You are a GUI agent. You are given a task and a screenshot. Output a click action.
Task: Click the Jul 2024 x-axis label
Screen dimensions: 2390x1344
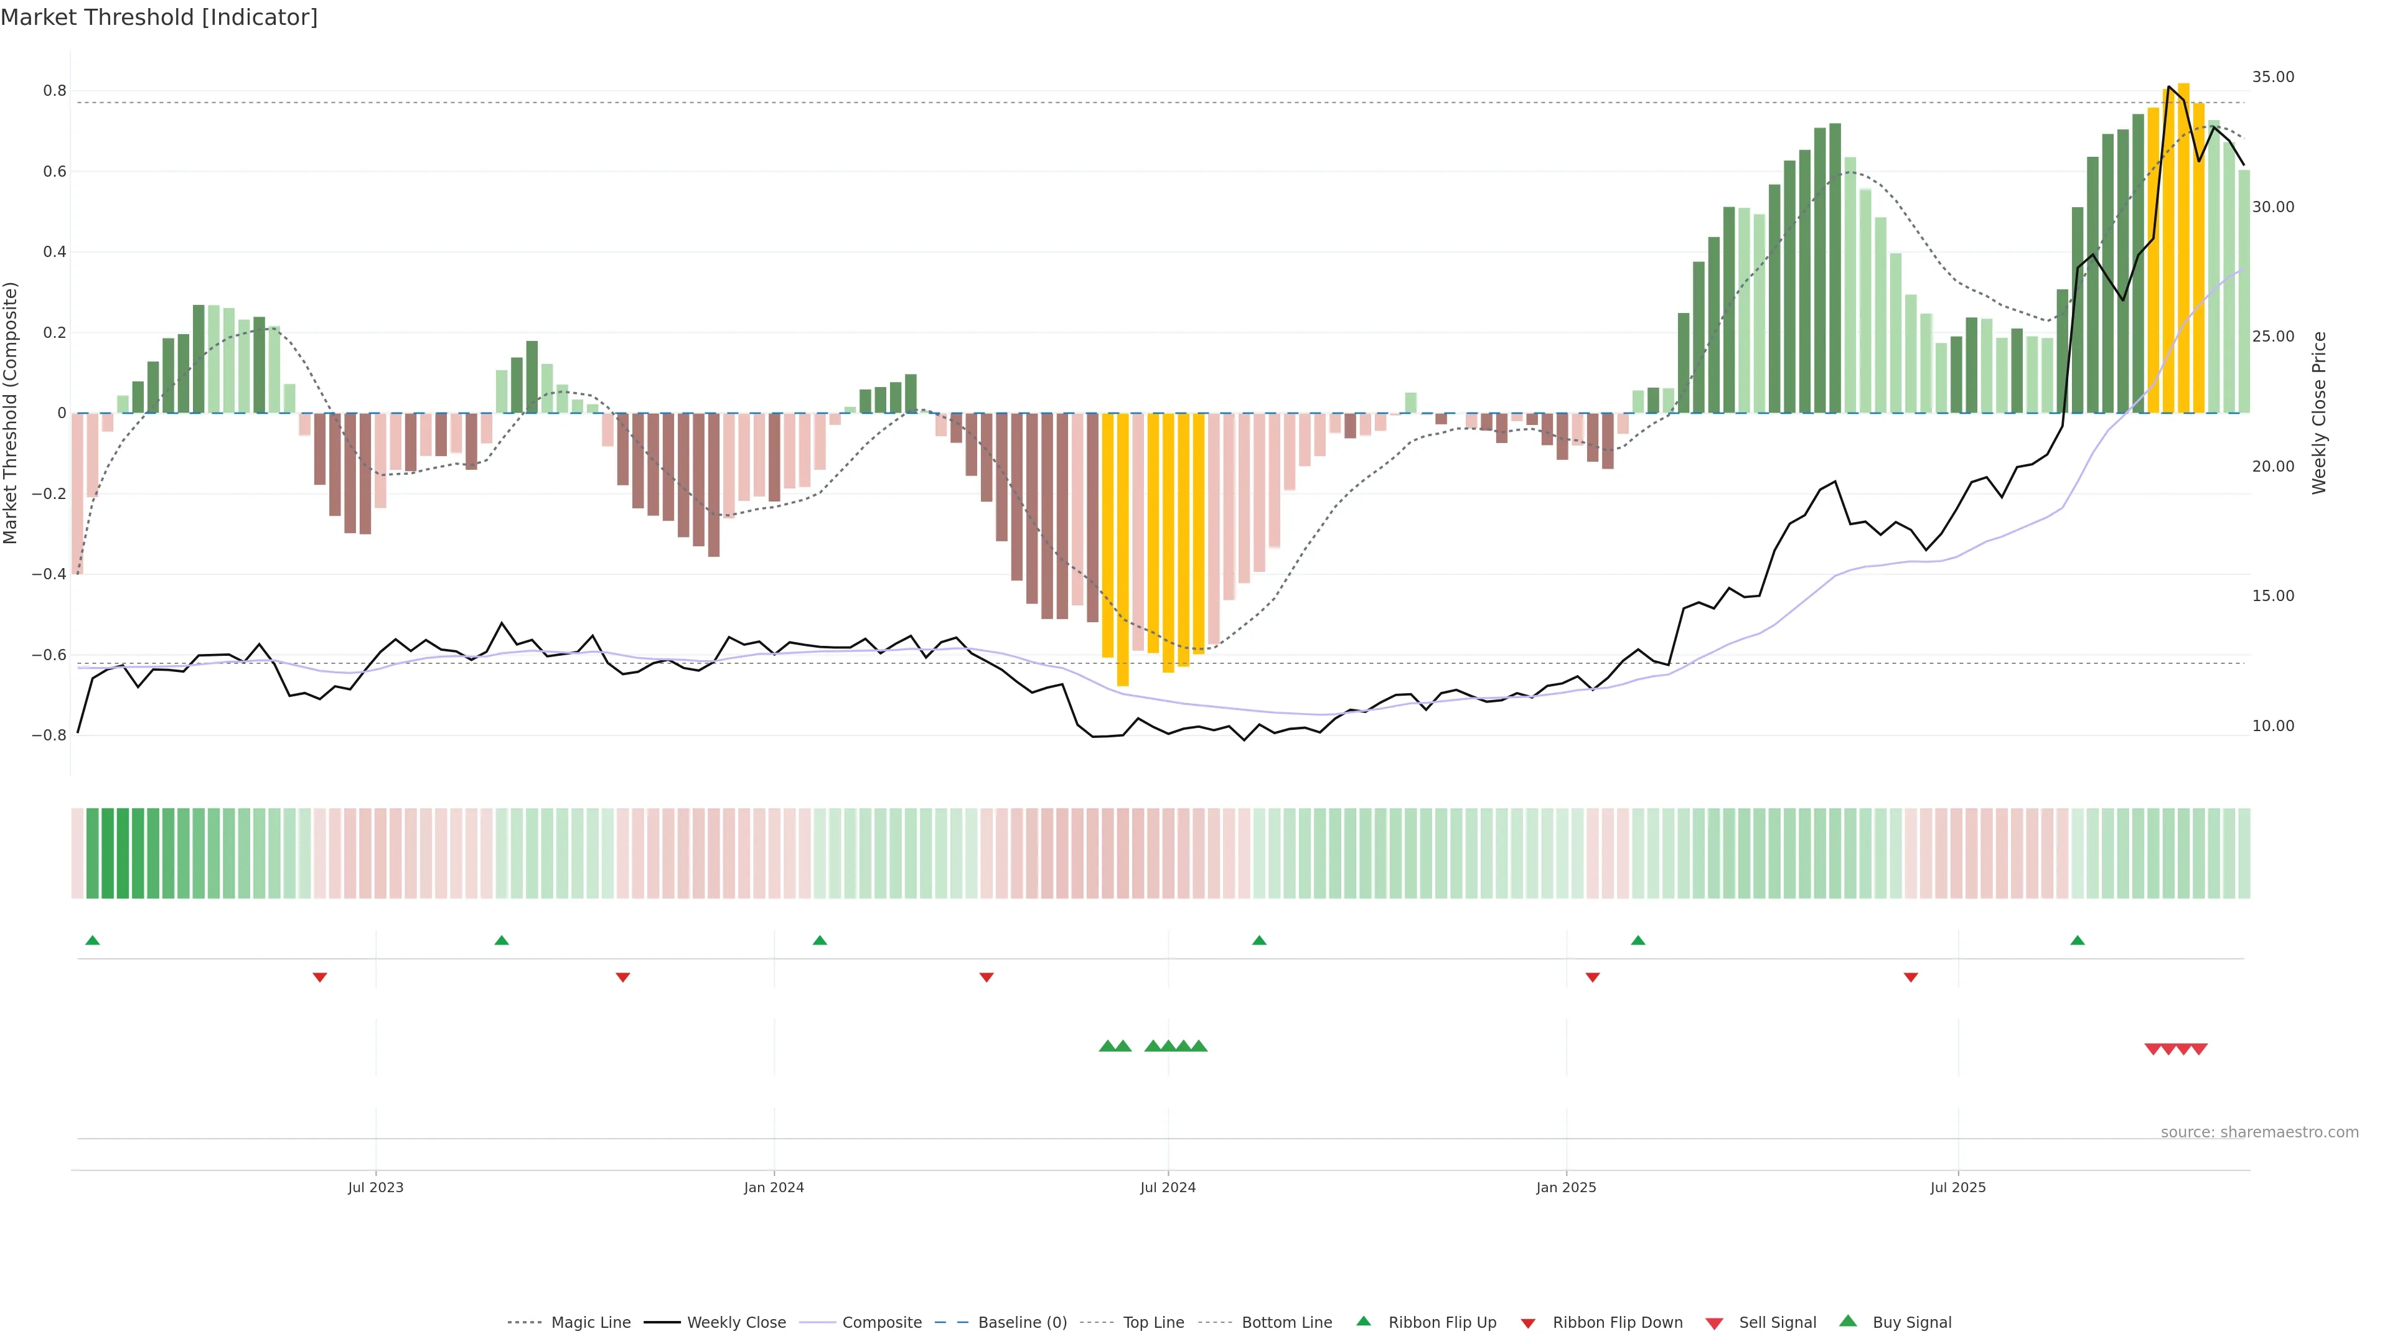pos(1167,1187)
